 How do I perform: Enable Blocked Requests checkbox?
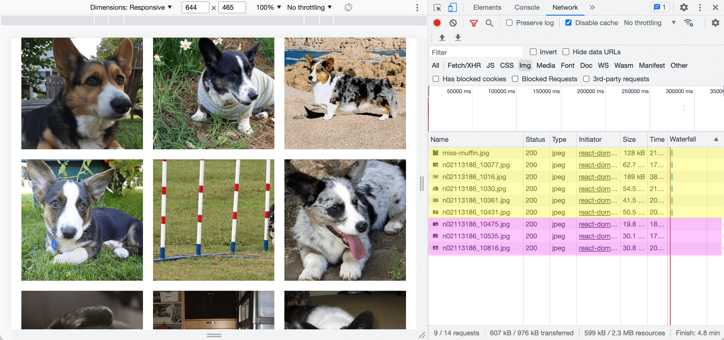click(515, 79)
